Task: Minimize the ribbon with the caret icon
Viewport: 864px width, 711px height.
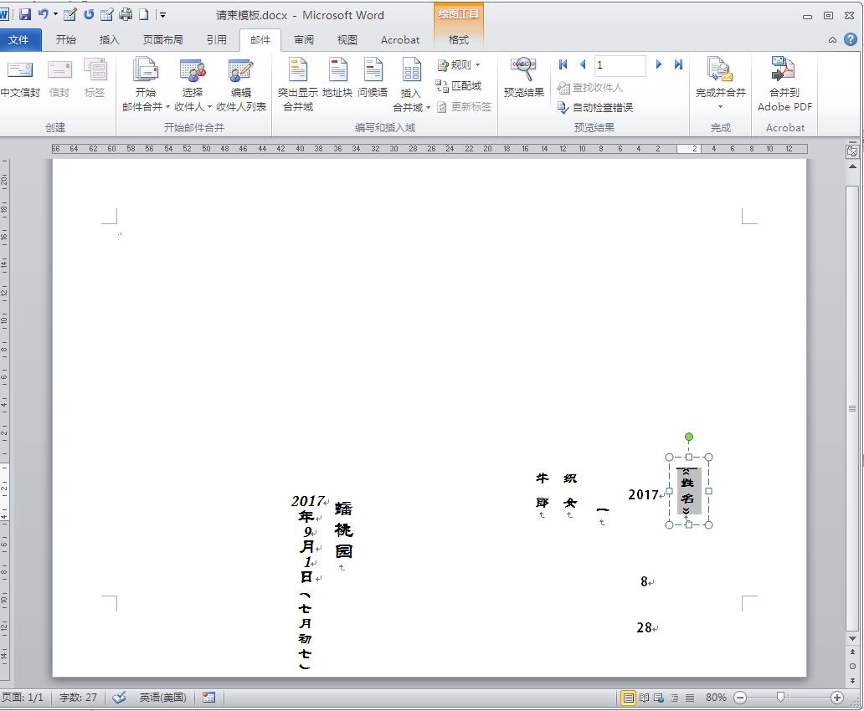Action: [x=832, y=39]
